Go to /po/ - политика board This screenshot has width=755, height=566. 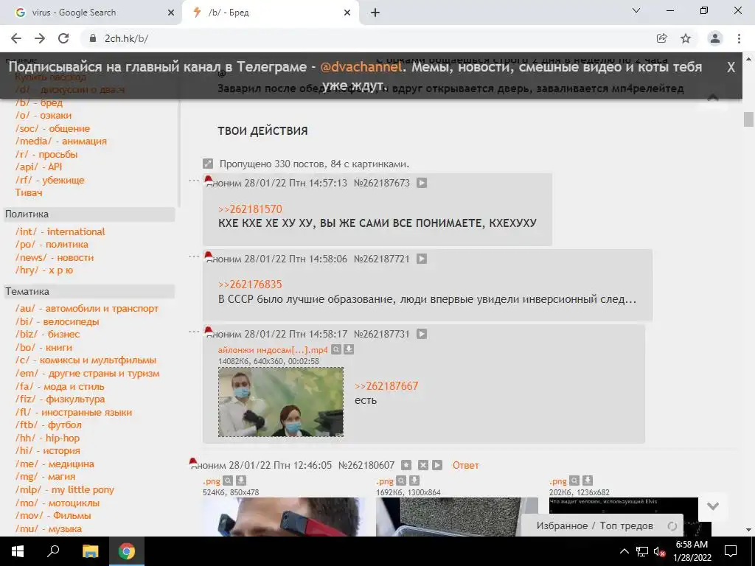[x=52, y=245]
